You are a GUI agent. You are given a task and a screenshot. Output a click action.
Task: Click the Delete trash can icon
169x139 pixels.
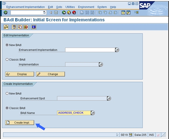[x=14, y=27]
